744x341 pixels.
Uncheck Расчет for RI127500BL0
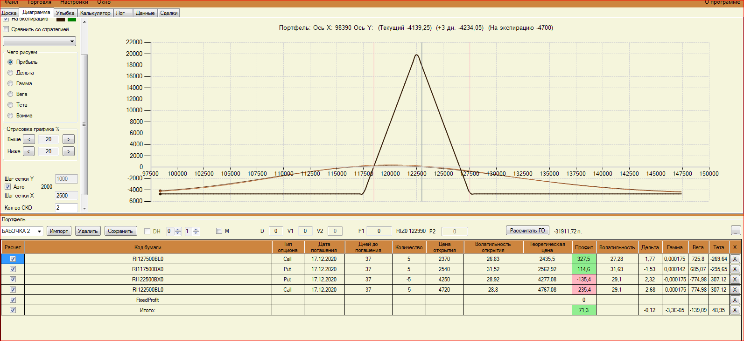13,259
